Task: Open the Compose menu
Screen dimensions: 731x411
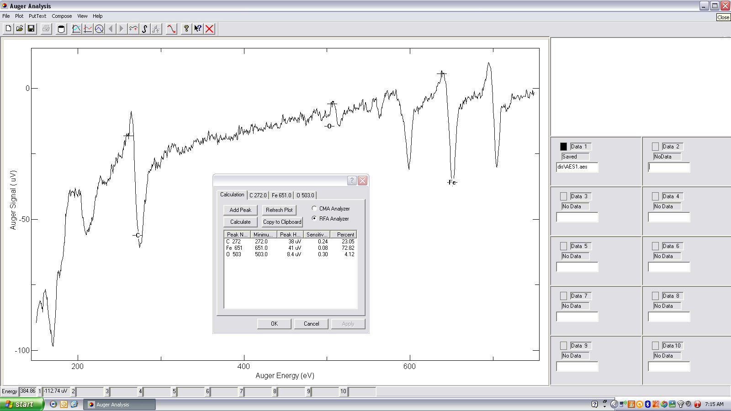Action: pos(62,16)
